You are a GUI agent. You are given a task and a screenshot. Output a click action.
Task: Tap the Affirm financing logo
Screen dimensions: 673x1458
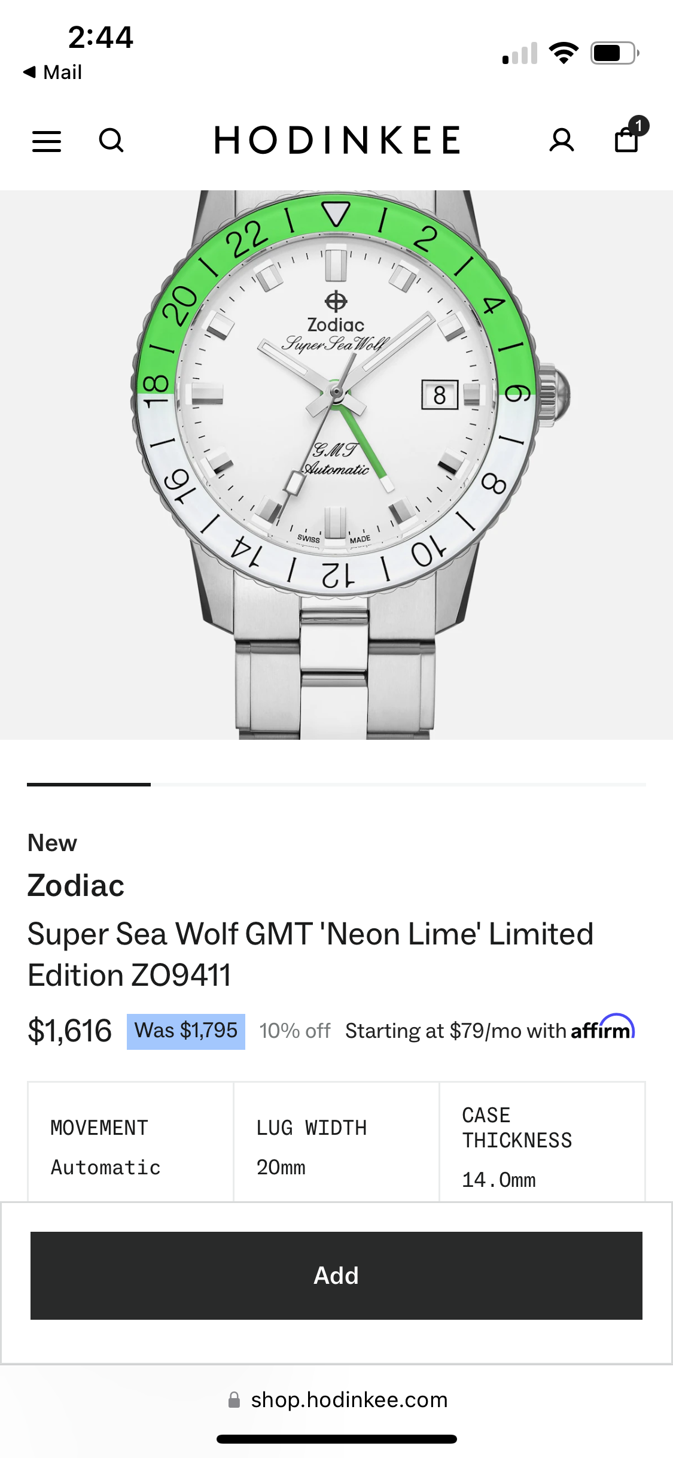point(602,1029)
